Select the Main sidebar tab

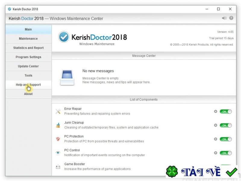pos(28,29)
